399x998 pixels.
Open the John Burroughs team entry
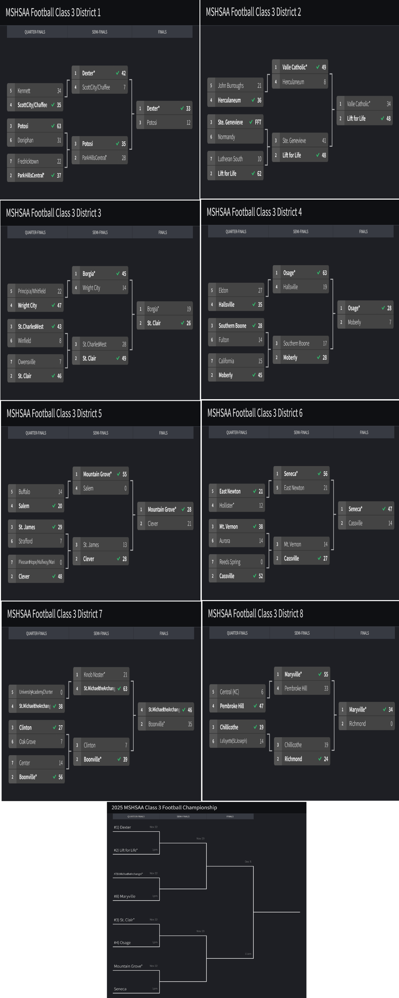[230, 85]
